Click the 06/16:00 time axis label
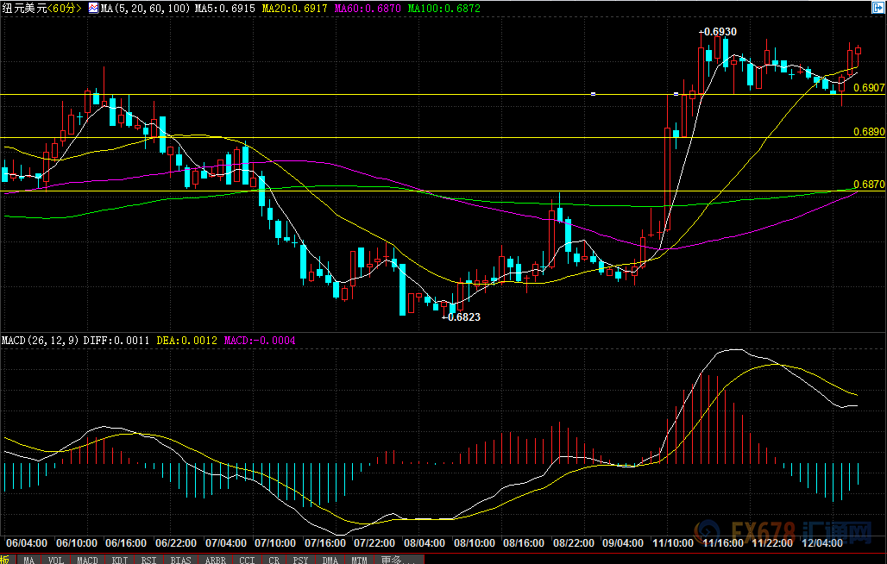 point(126,543)
